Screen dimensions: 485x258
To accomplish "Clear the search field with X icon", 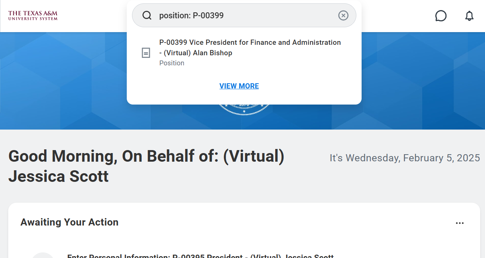I will pyautogui.click(x=343, y=15).
